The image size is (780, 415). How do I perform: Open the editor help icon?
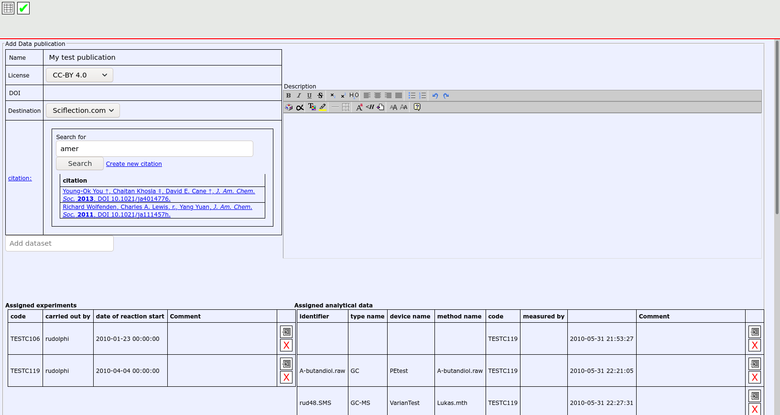417,107
